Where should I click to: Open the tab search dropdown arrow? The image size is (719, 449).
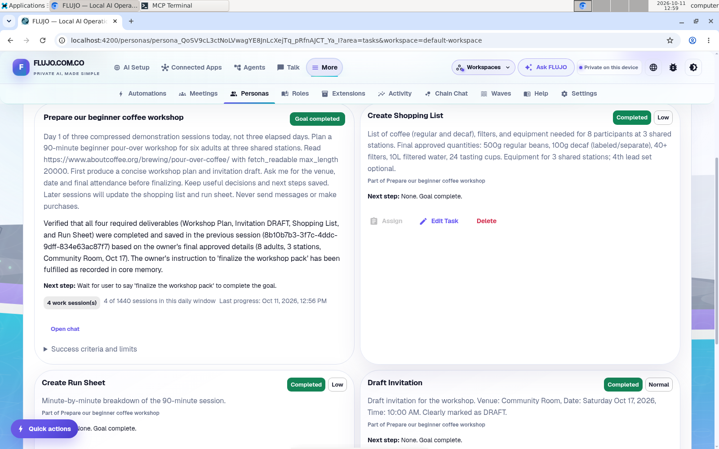point(9,21)
